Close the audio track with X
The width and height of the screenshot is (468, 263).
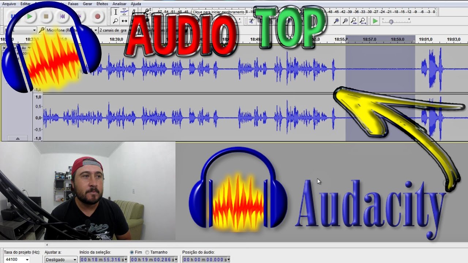[x=4, y=48]
